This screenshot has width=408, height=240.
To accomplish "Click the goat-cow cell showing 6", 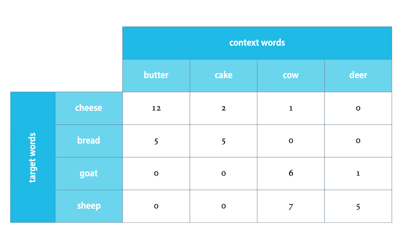I will pos(291,174).
